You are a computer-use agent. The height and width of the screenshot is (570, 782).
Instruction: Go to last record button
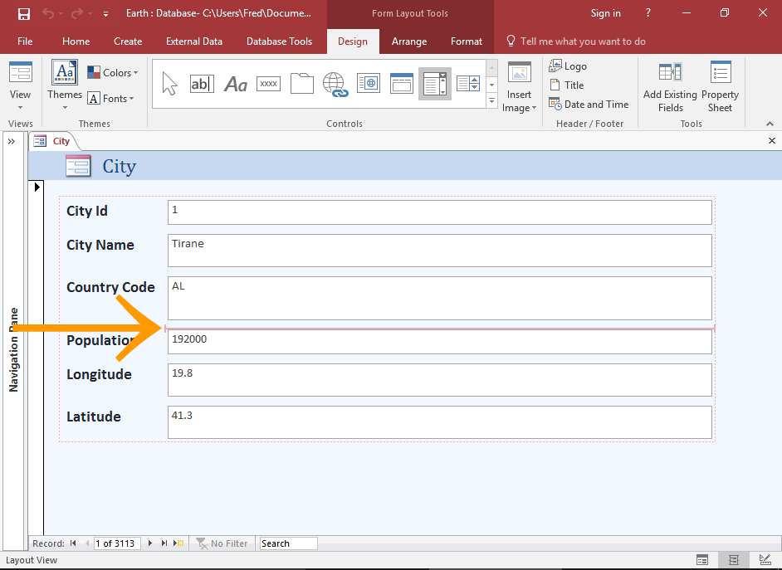coord(164,543)
